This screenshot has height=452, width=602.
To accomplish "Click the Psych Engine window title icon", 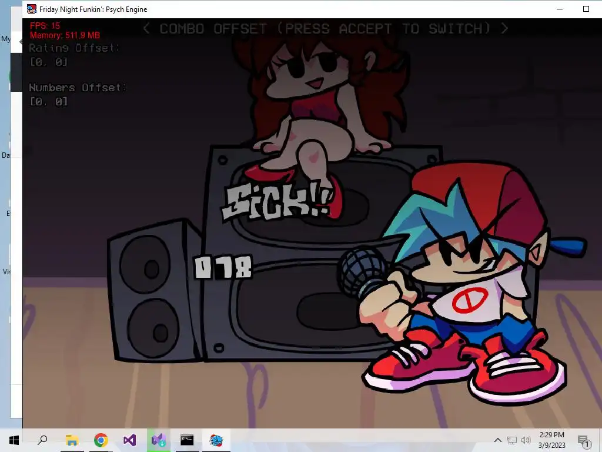I will pyautogui.click(x=32, y=9).
